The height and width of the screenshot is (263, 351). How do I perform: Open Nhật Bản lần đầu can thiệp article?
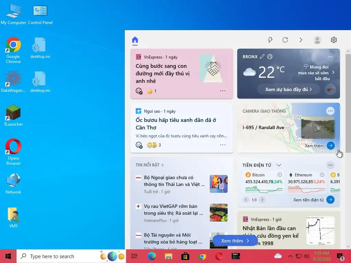[271, 236]
